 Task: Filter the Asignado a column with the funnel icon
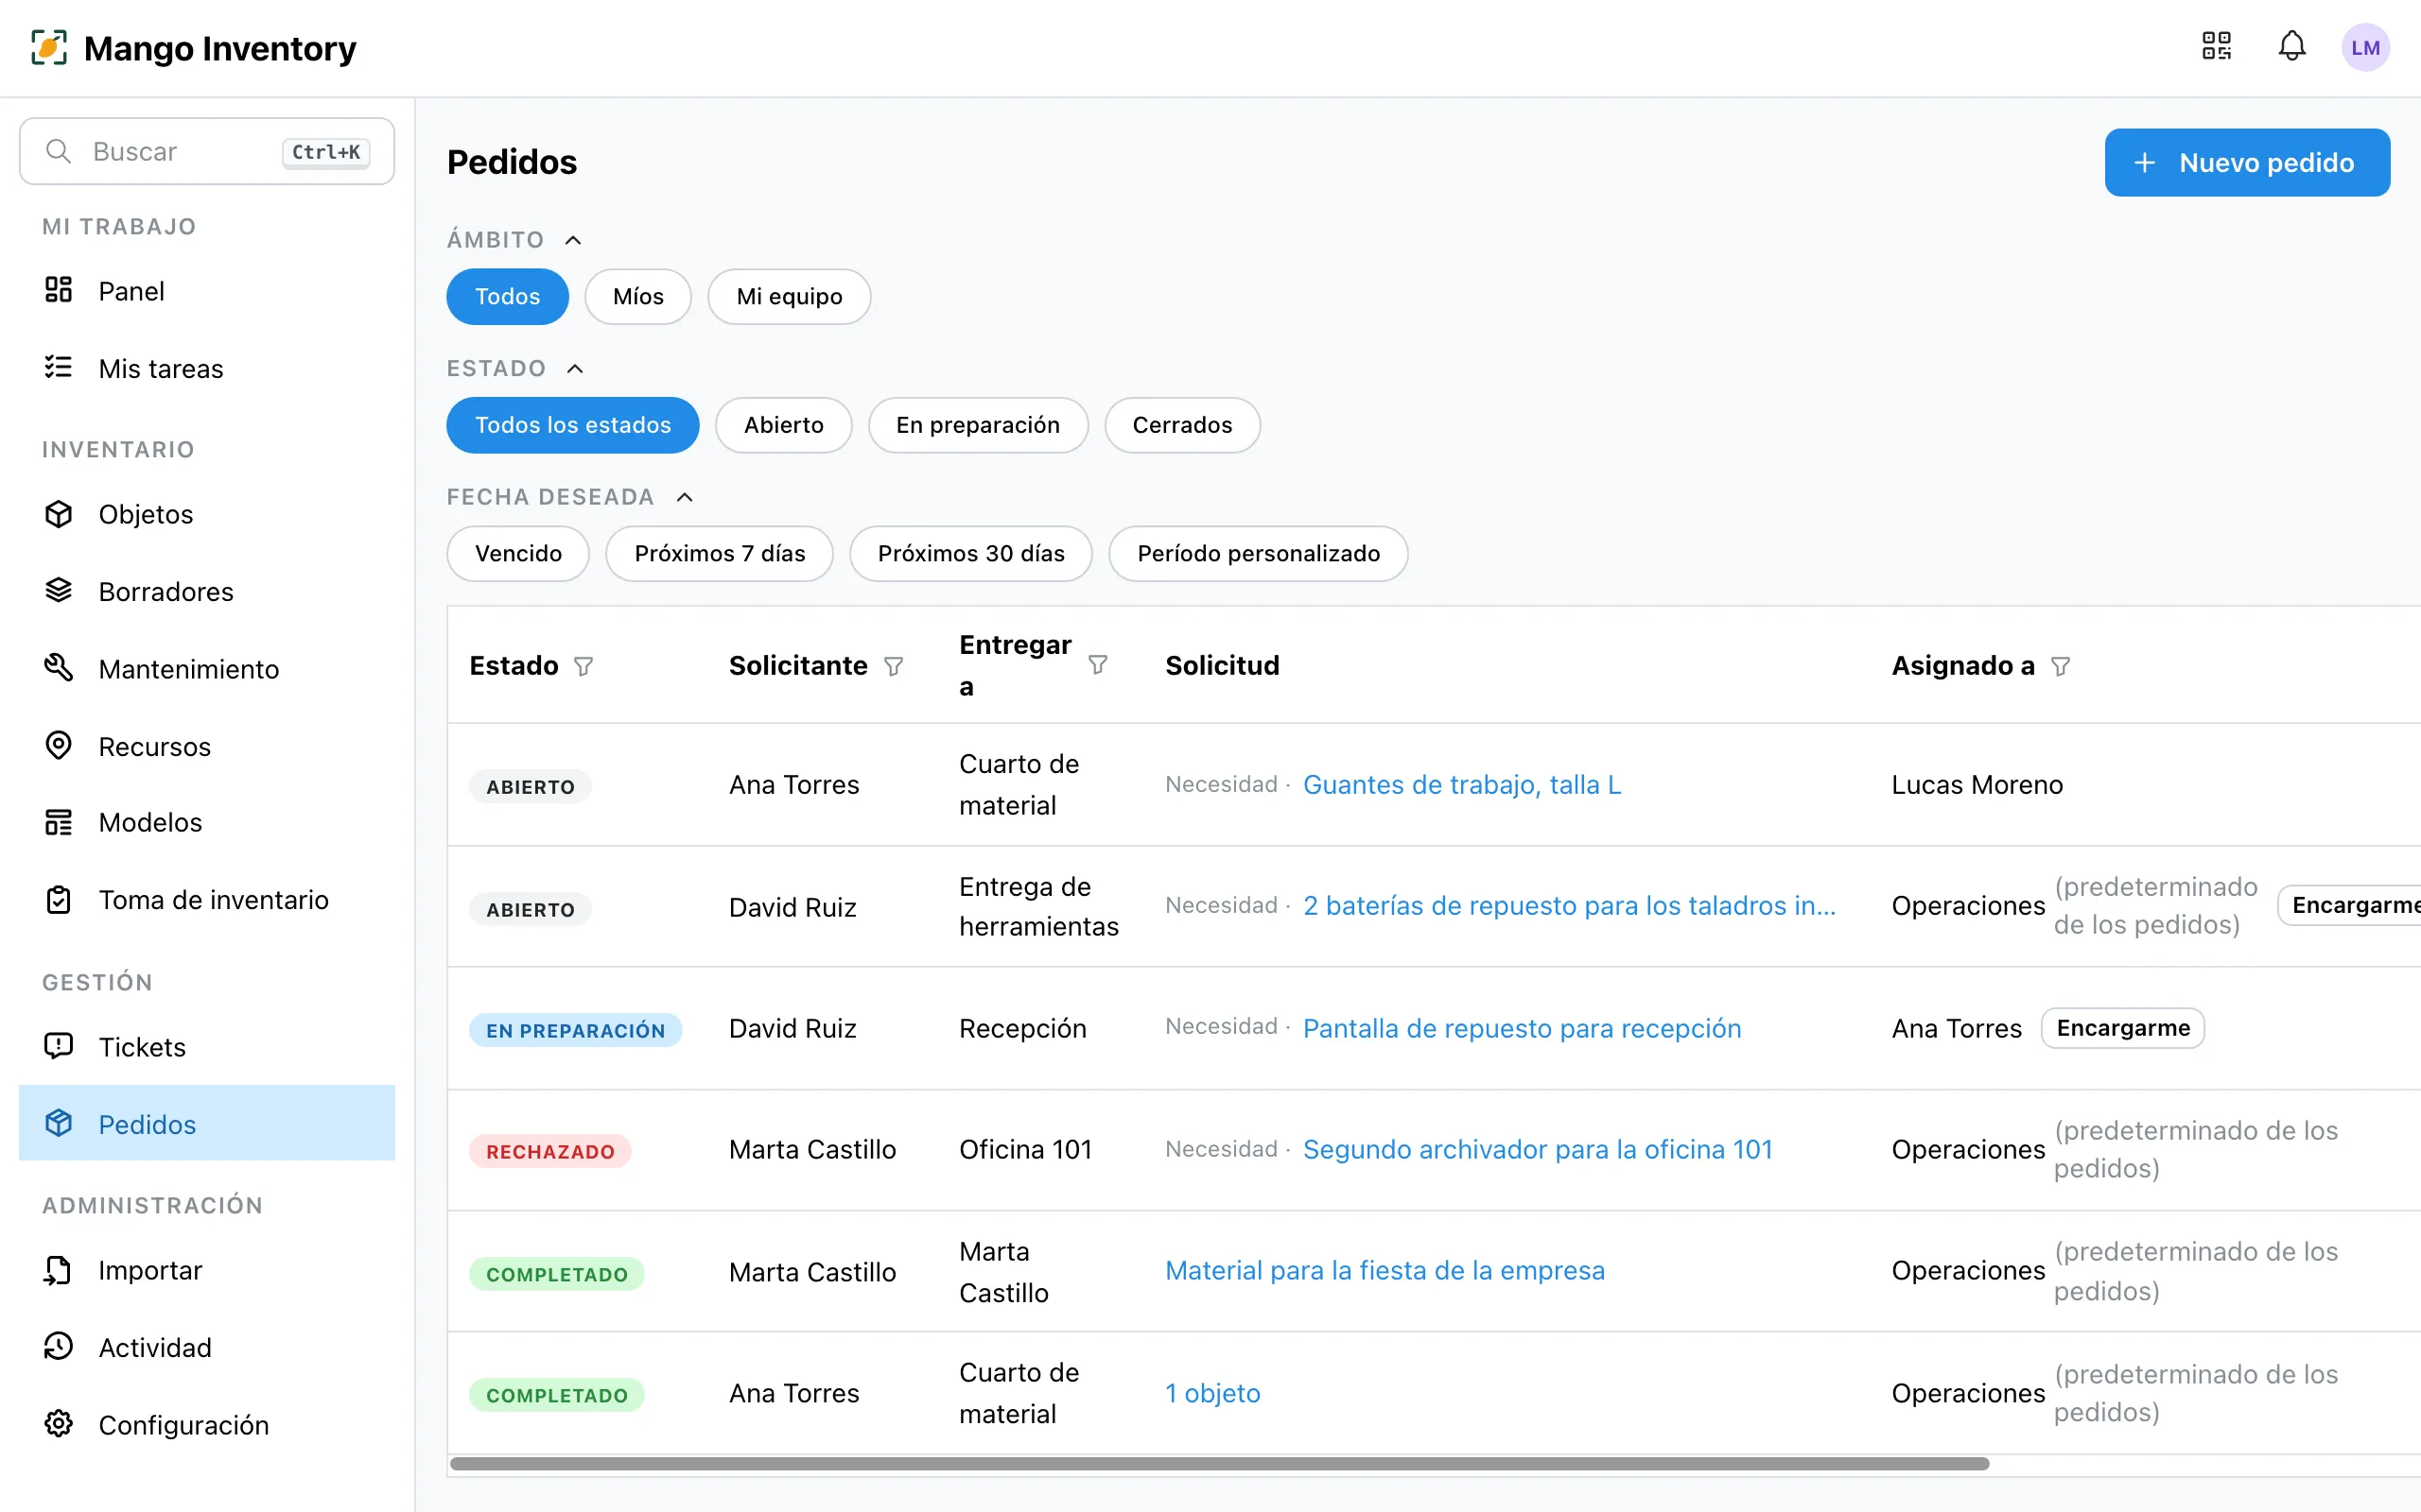(2060, 666)
